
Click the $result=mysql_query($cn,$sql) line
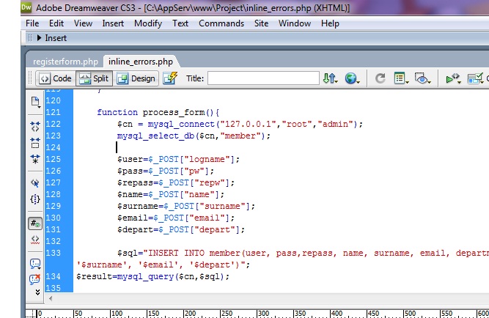click(152, 276)
